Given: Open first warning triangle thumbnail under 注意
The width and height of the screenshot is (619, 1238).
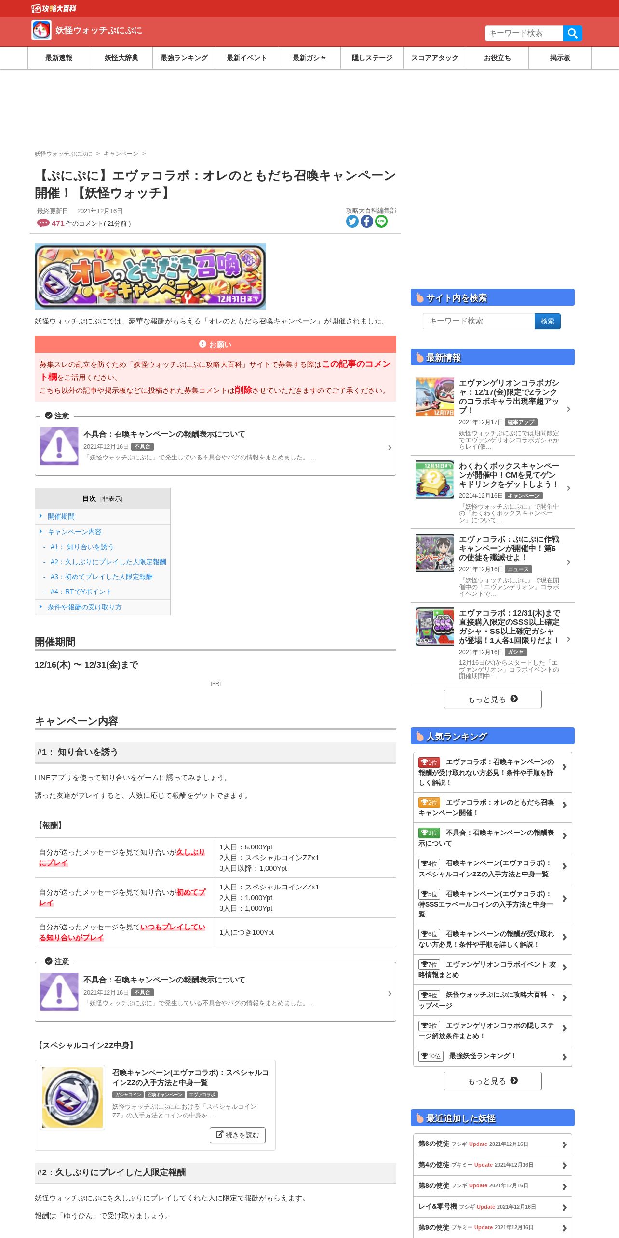Looking at the screenshot, I should coord(59,446).
